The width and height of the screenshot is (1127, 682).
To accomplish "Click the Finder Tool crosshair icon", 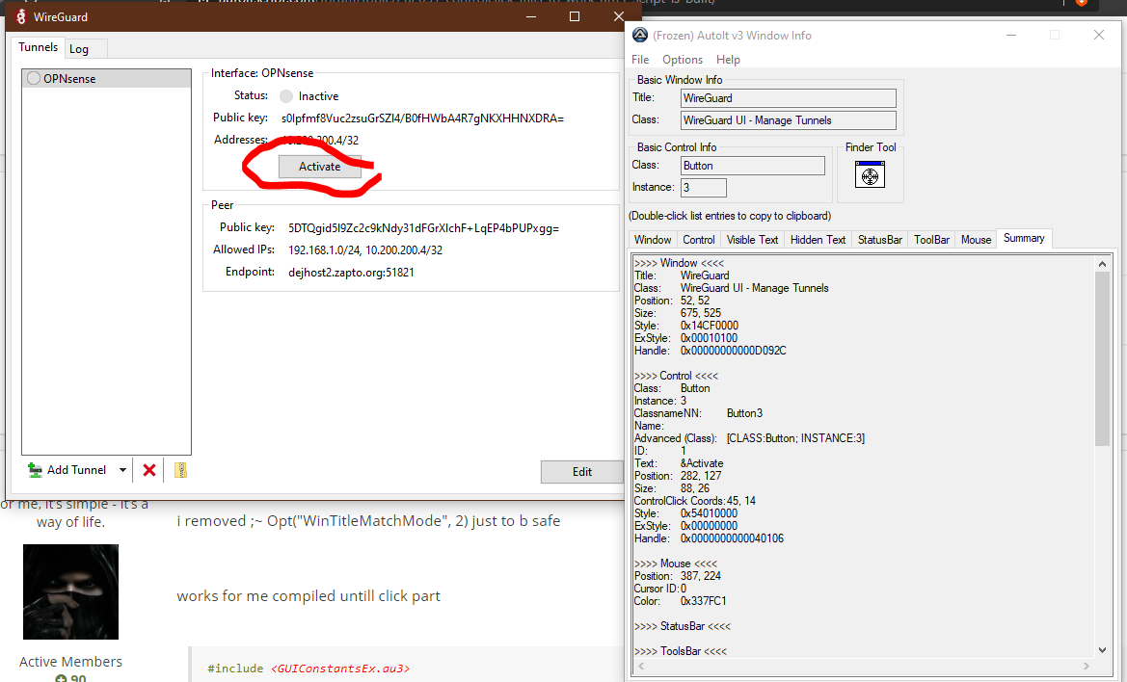I will (870, 174).
